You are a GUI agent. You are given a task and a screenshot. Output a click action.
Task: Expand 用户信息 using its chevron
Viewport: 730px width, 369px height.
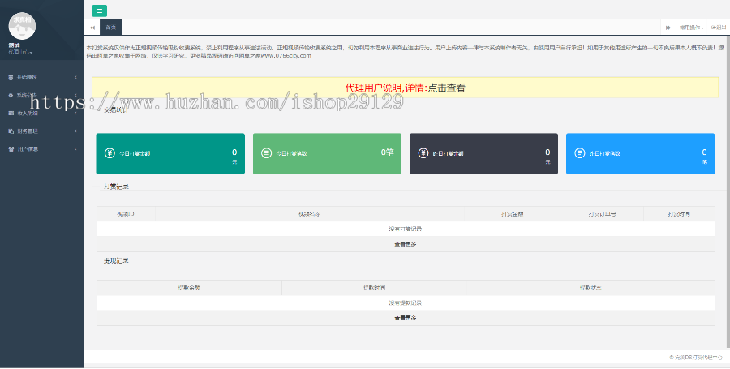(x=76, y=149)
